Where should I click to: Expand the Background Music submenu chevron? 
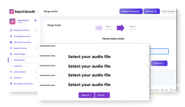pos(36,30)
